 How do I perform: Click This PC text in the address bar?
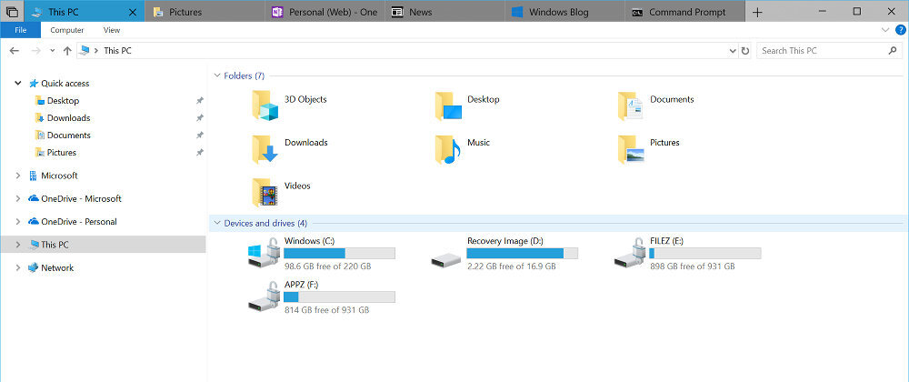coord(117,51)
